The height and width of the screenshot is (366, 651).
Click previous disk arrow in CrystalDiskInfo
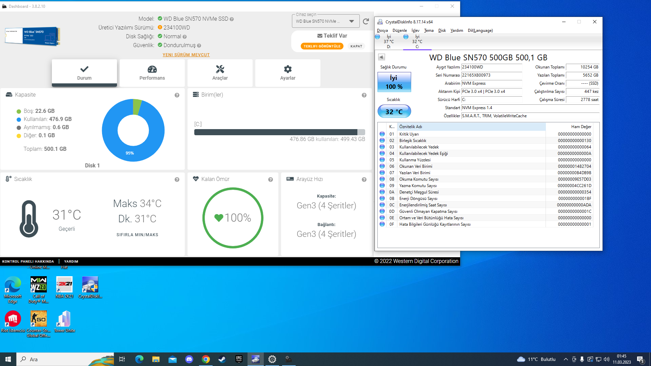pyautogui.click(x=381, y=57)
